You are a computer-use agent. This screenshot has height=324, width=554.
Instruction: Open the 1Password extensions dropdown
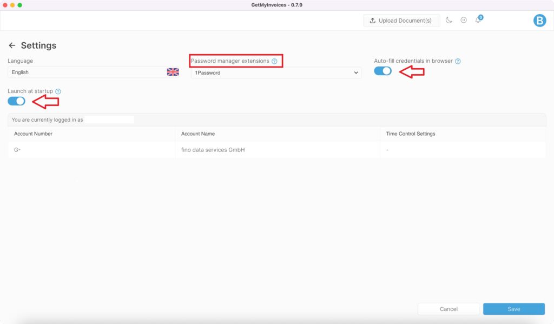point(276,73)
